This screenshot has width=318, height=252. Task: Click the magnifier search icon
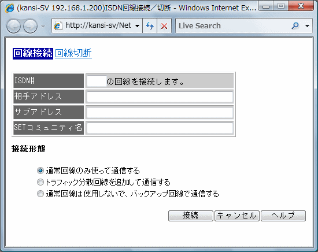tap(295, 25)
